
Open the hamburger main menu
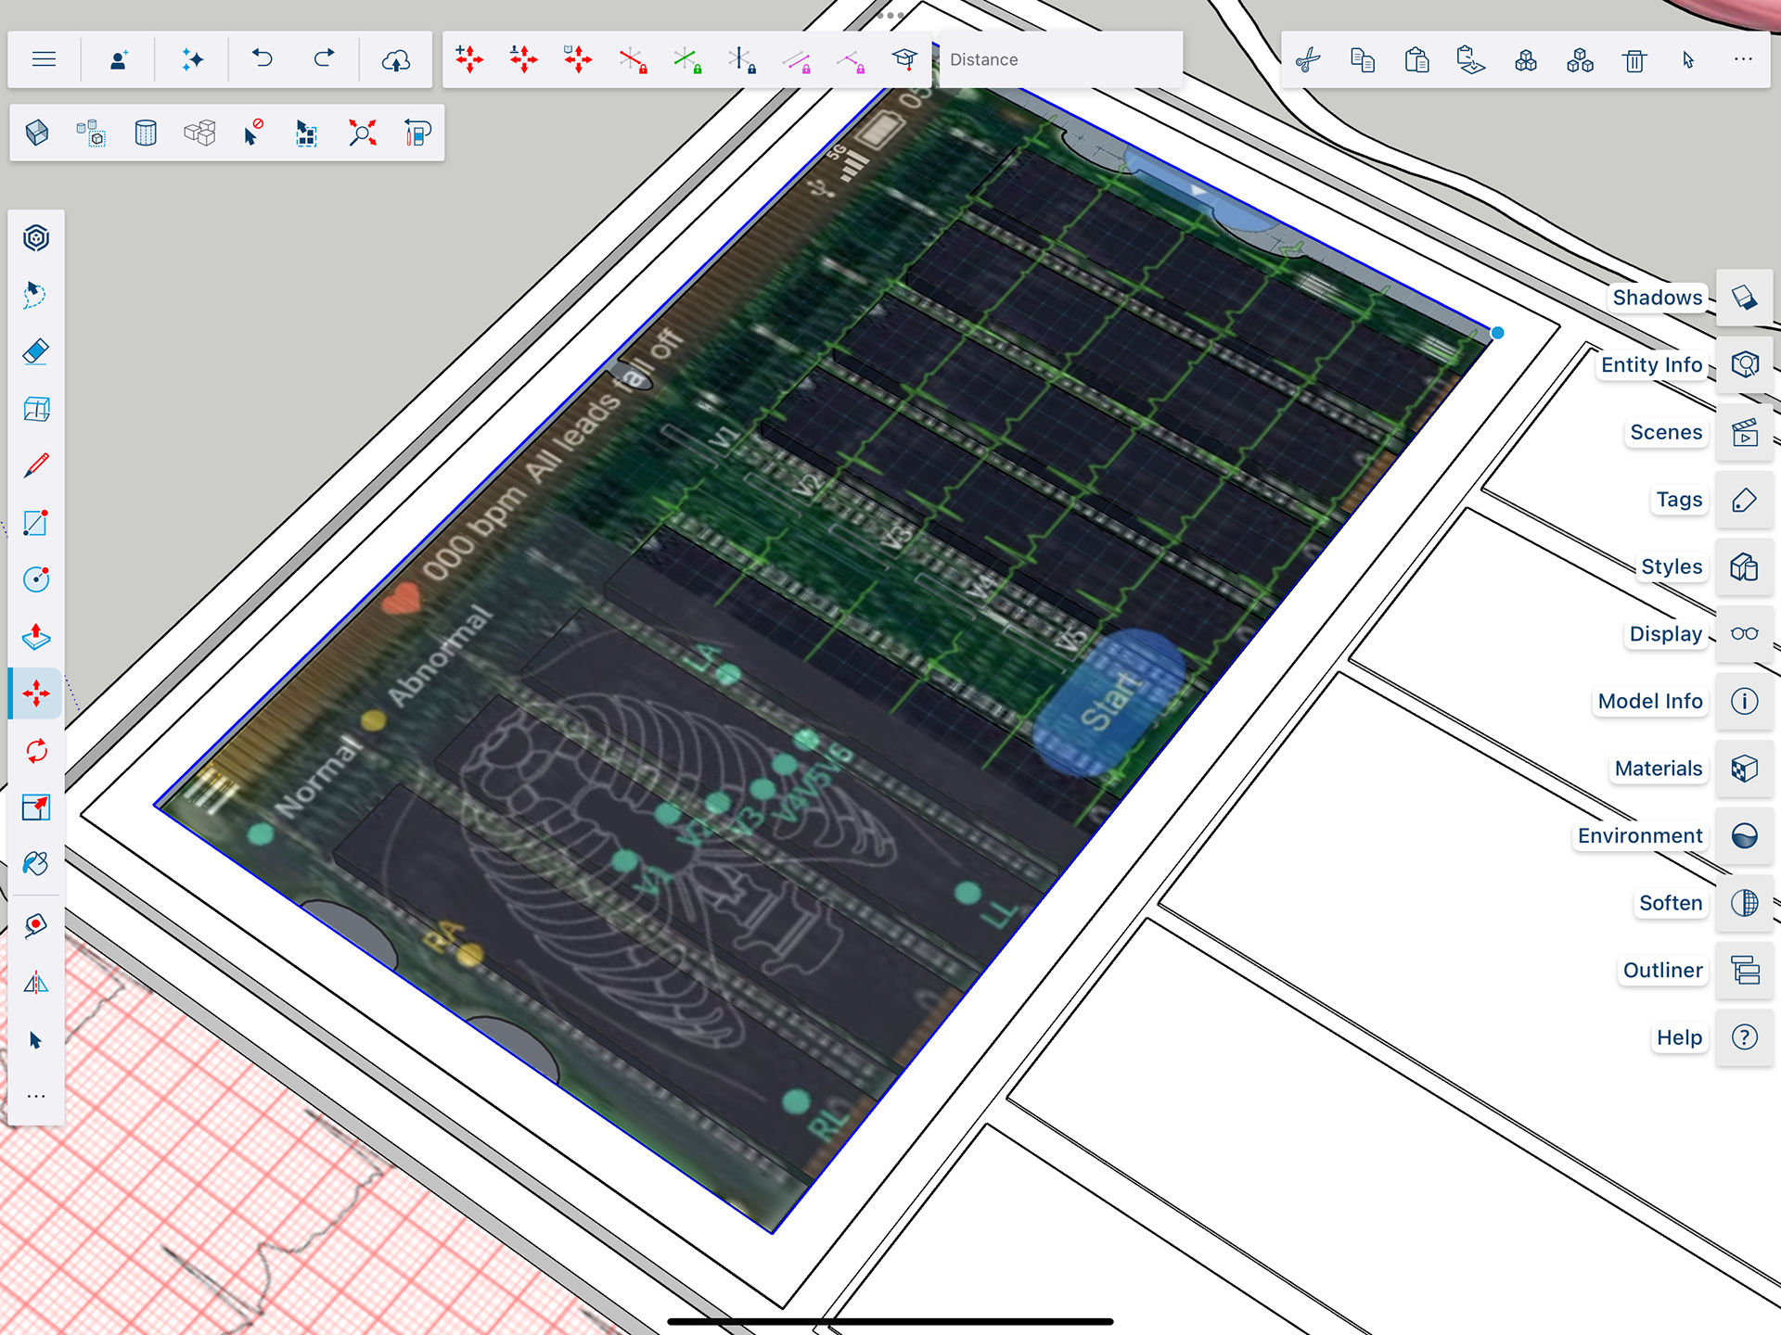(x=44, y=59)
